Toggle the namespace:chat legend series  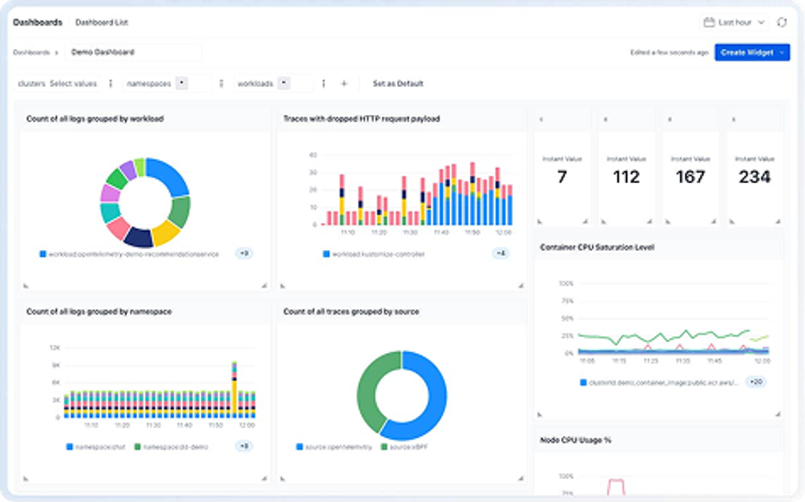click(96, 447)
